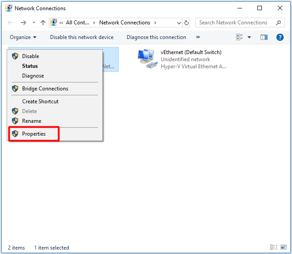Screen dimensions: 292x254
Task: Click the '2 items' status text
Action: [16, 248]
